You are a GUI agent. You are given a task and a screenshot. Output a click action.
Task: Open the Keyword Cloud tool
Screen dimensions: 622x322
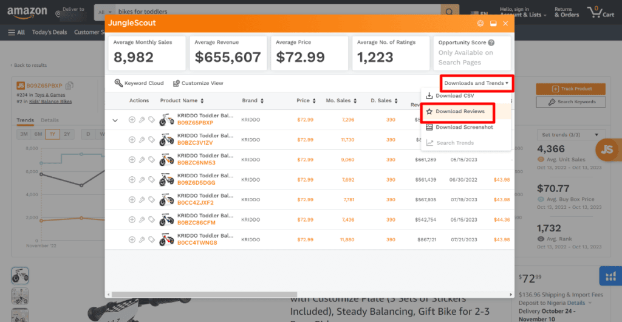(139, 83)
